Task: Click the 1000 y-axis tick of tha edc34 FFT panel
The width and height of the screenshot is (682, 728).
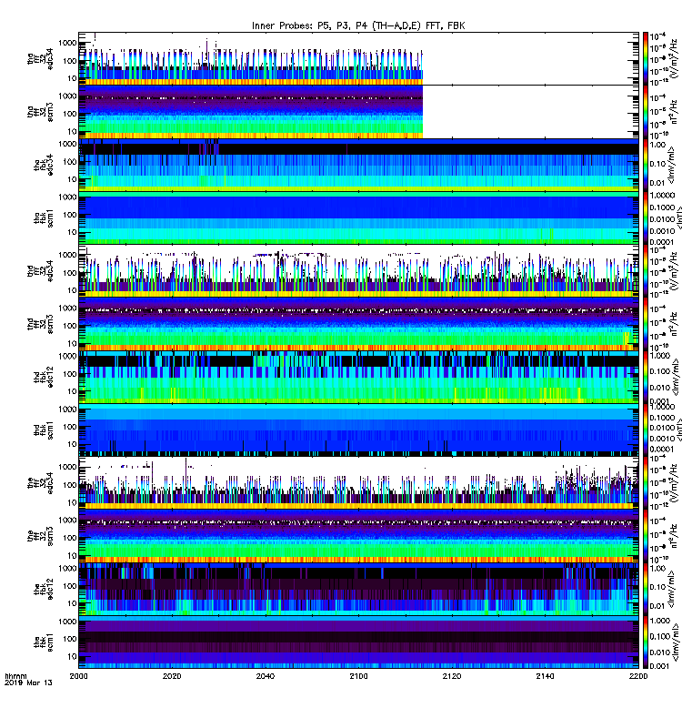Action: click(67, 43)
